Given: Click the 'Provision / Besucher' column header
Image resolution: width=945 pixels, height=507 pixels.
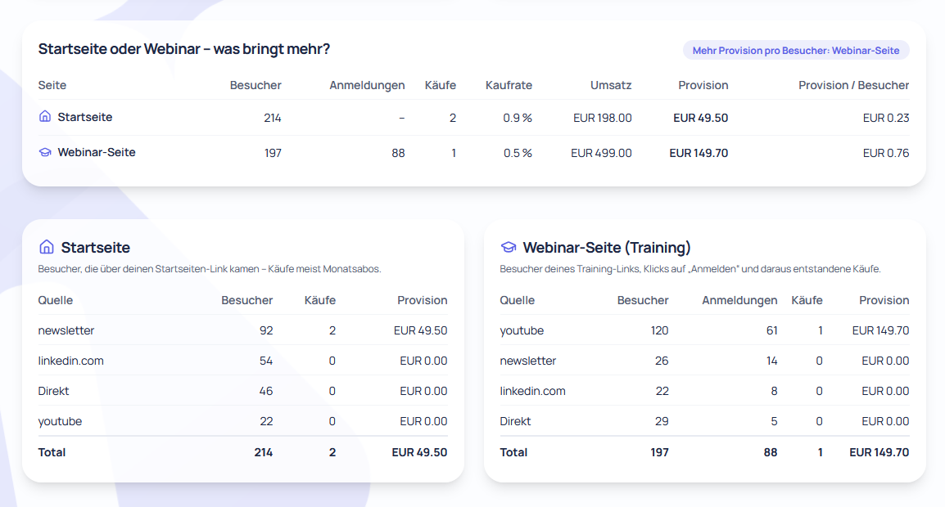Looking at the screenshot, I should (x=853, y=85).
